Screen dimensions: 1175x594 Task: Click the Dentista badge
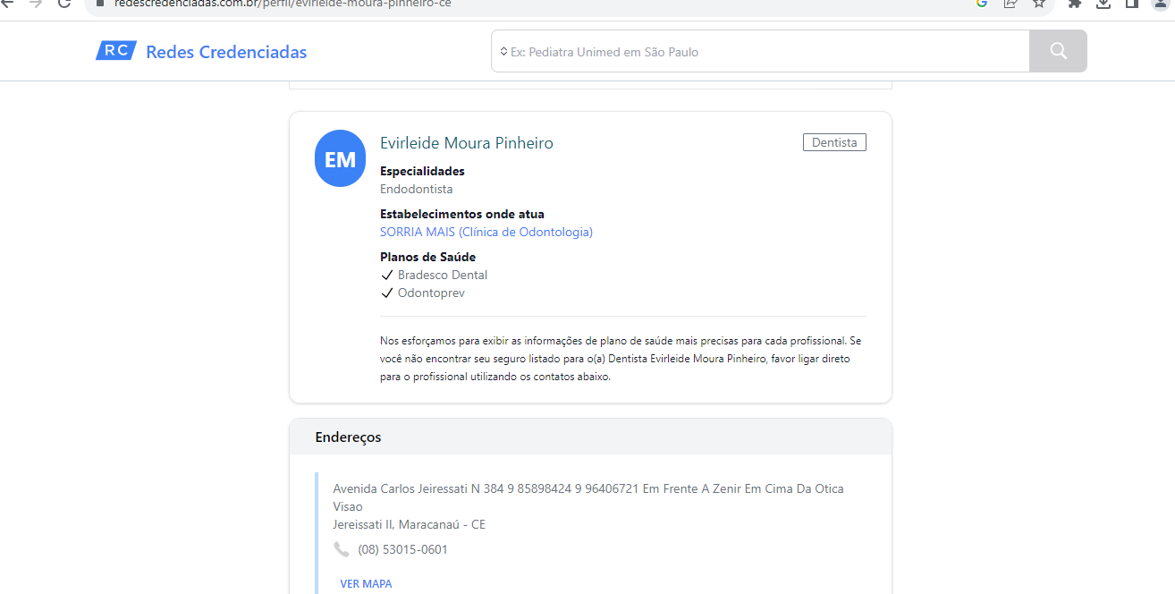[834, 142]
